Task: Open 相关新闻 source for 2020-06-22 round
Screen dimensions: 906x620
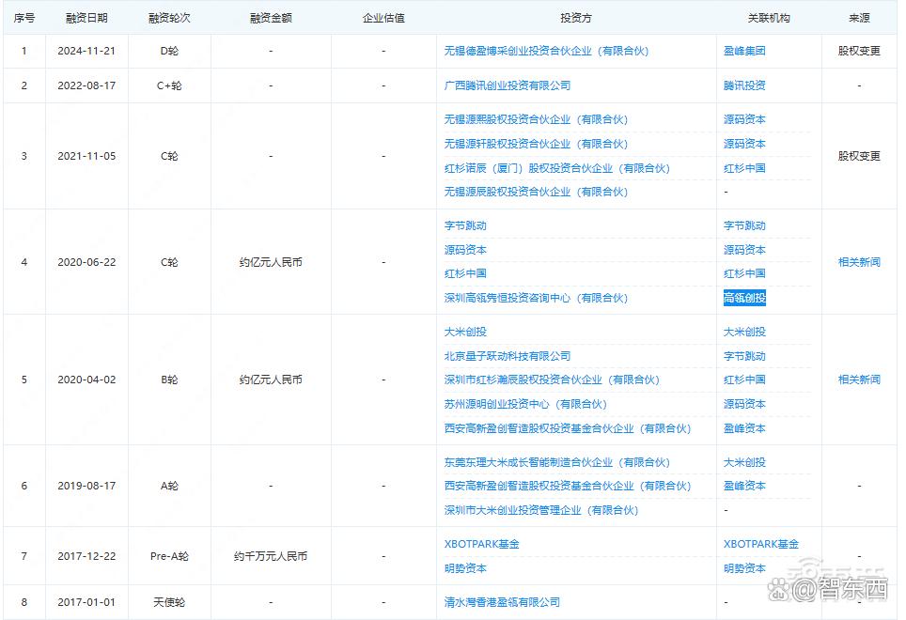Action: coord(859,262)
